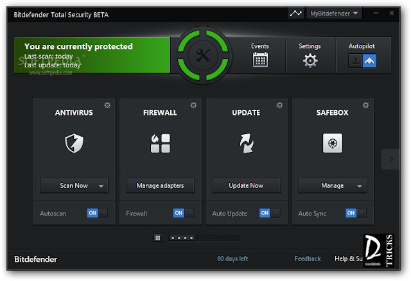Click the module page dots indicator
The width and height of the screenshot is (411, 281).
tap(204, 238)
